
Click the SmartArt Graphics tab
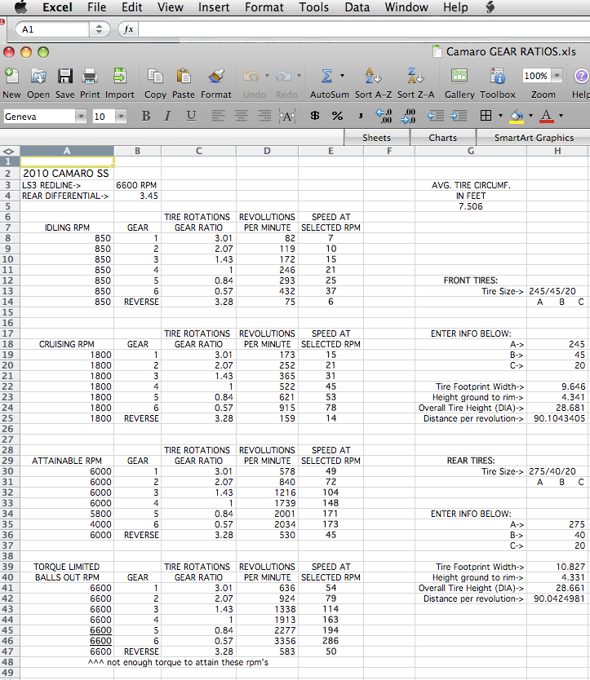[x=534, y=138]
